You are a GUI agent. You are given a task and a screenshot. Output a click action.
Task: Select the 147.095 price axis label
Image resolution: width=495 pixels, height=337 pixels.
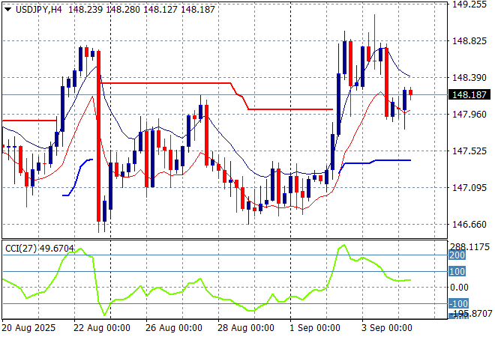469,187
